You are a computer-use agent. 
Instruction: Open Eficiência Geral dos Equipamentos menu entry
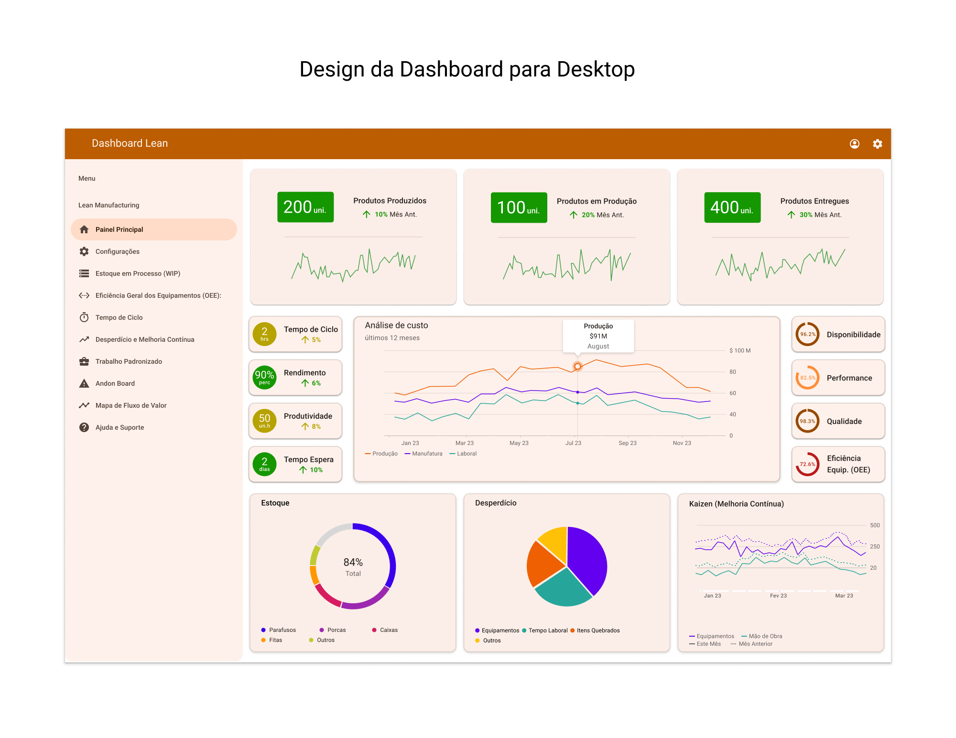coord(158,295)
